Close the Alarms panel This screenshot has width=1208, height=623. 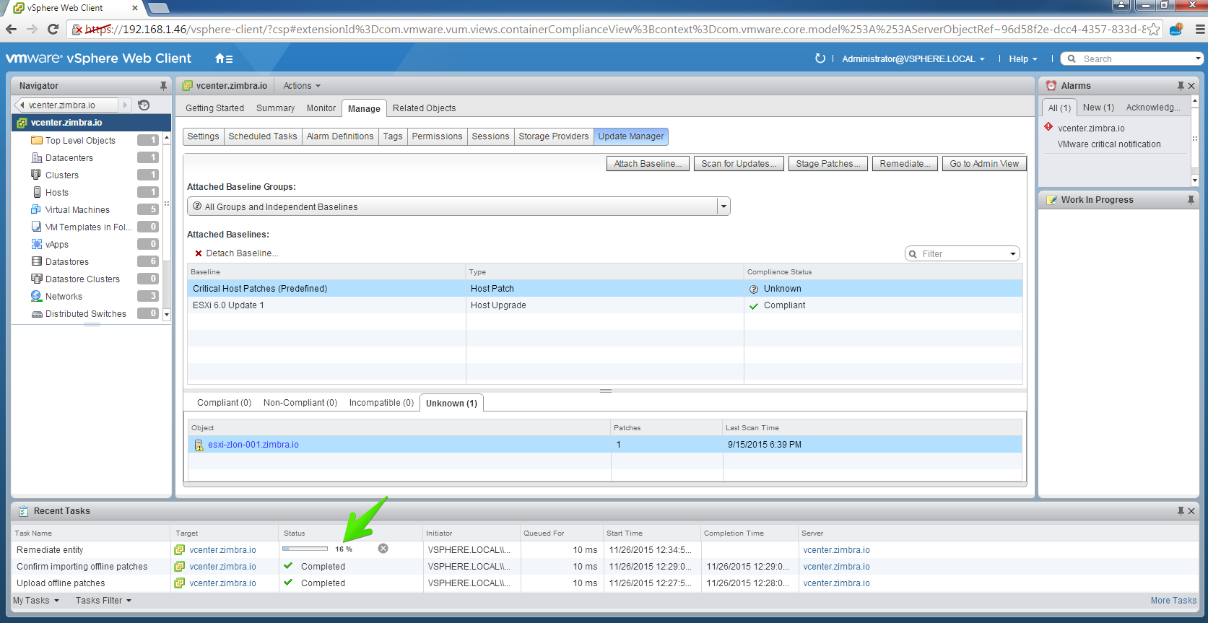point(1191,86)
